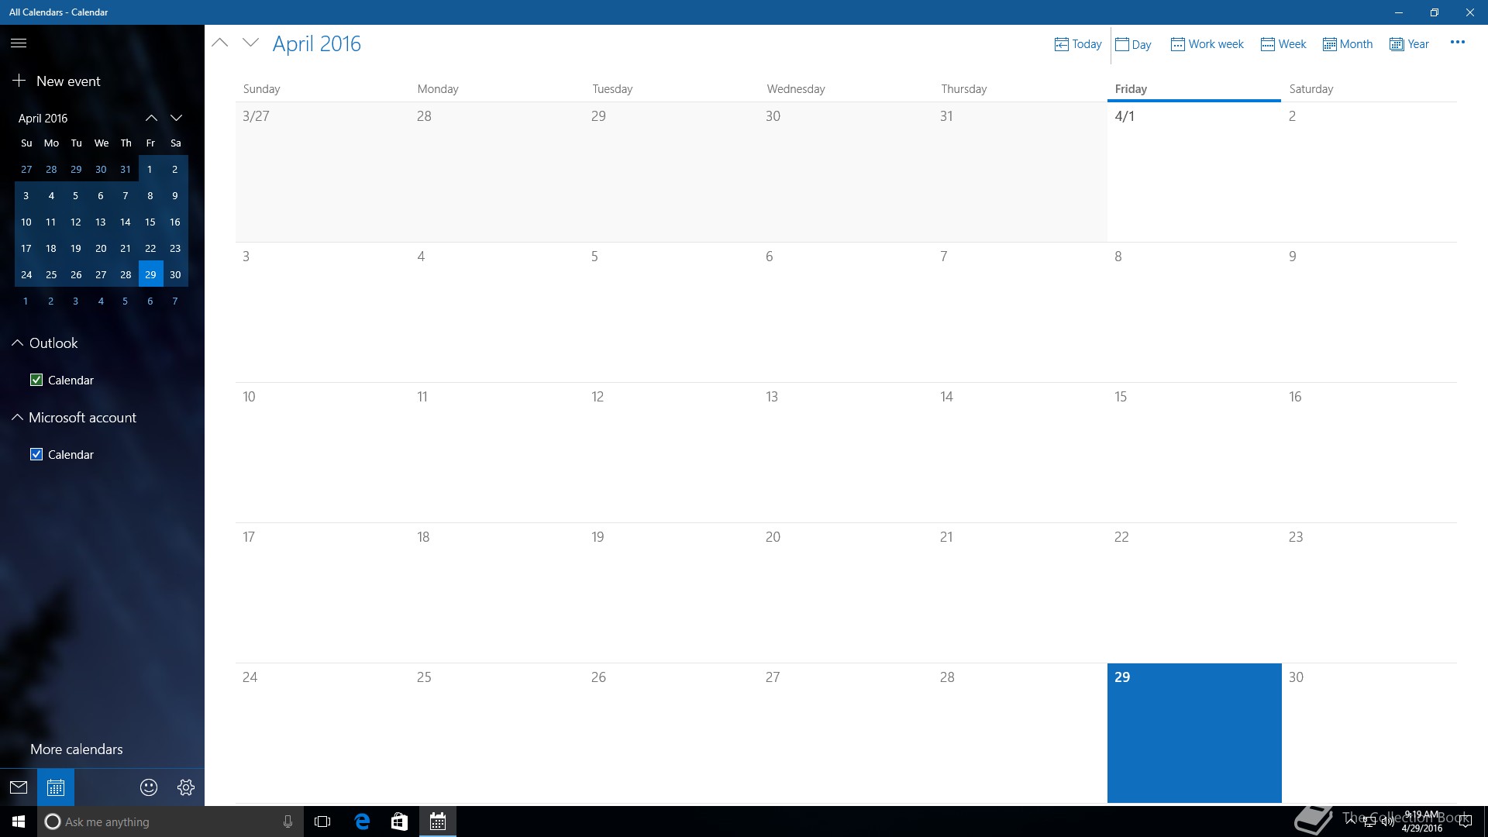Switch to Year view
Viewport: 1488px width, 837px height.
point(1409,44)
